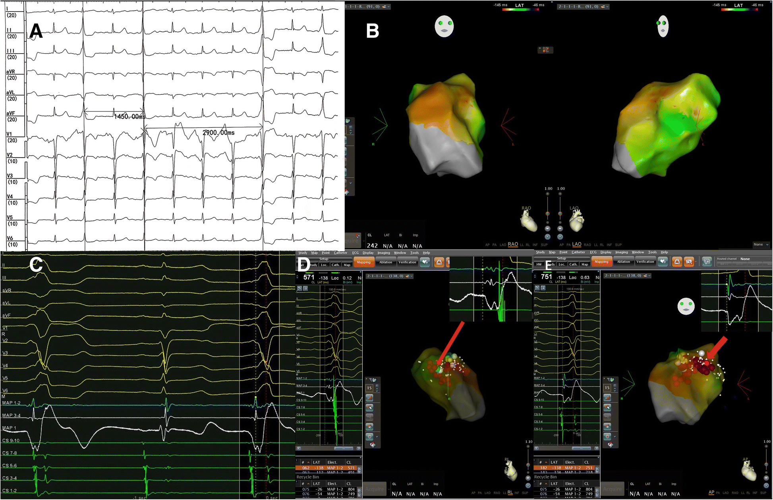Open the None dropdown at panel B bottom right
Viewport: 773px width, 500px height.
[x=761, y=244]
